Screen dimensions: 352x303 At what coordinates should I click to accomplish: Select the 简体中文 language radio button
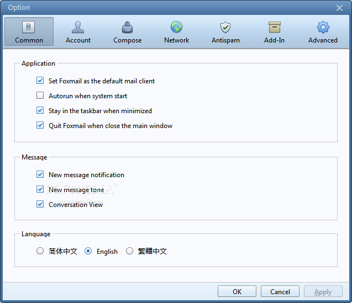[40, 251]
